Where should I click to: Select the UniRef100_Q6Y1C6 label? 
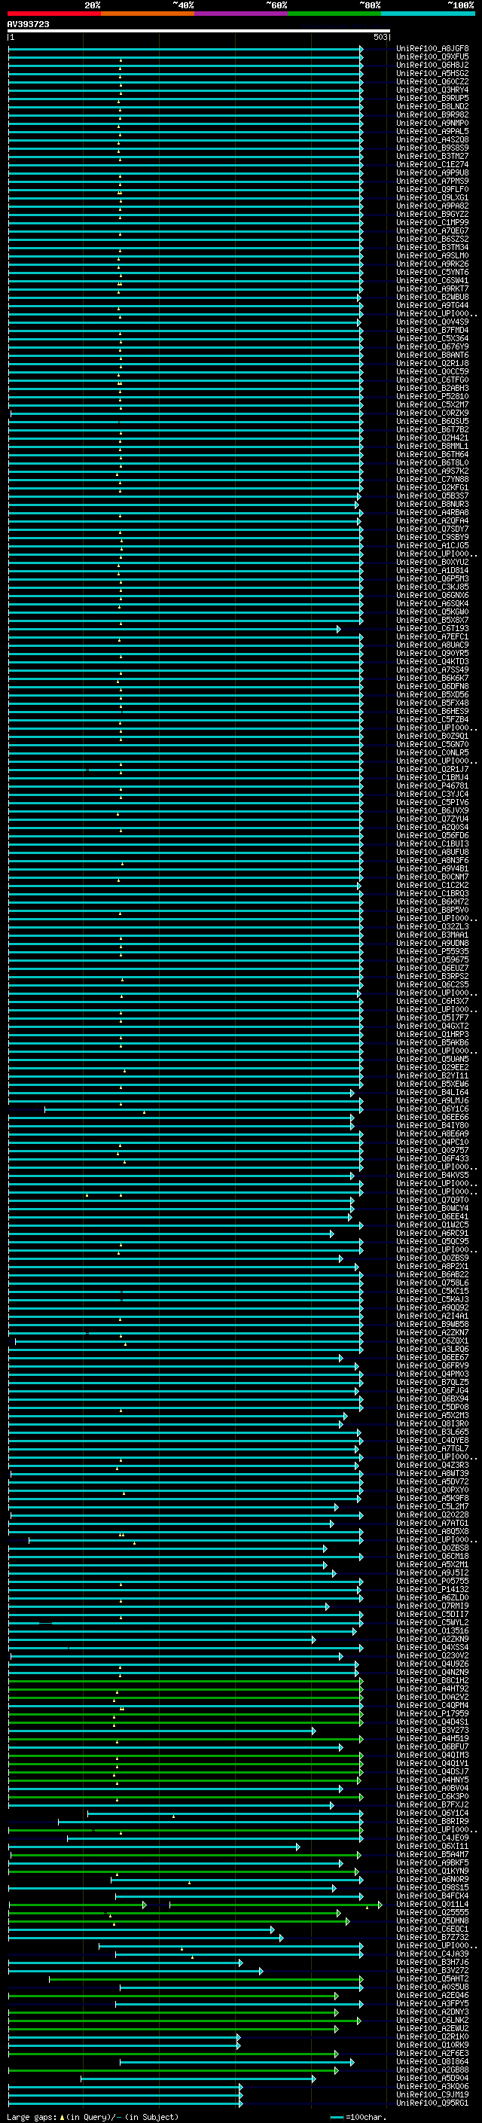432,1109
